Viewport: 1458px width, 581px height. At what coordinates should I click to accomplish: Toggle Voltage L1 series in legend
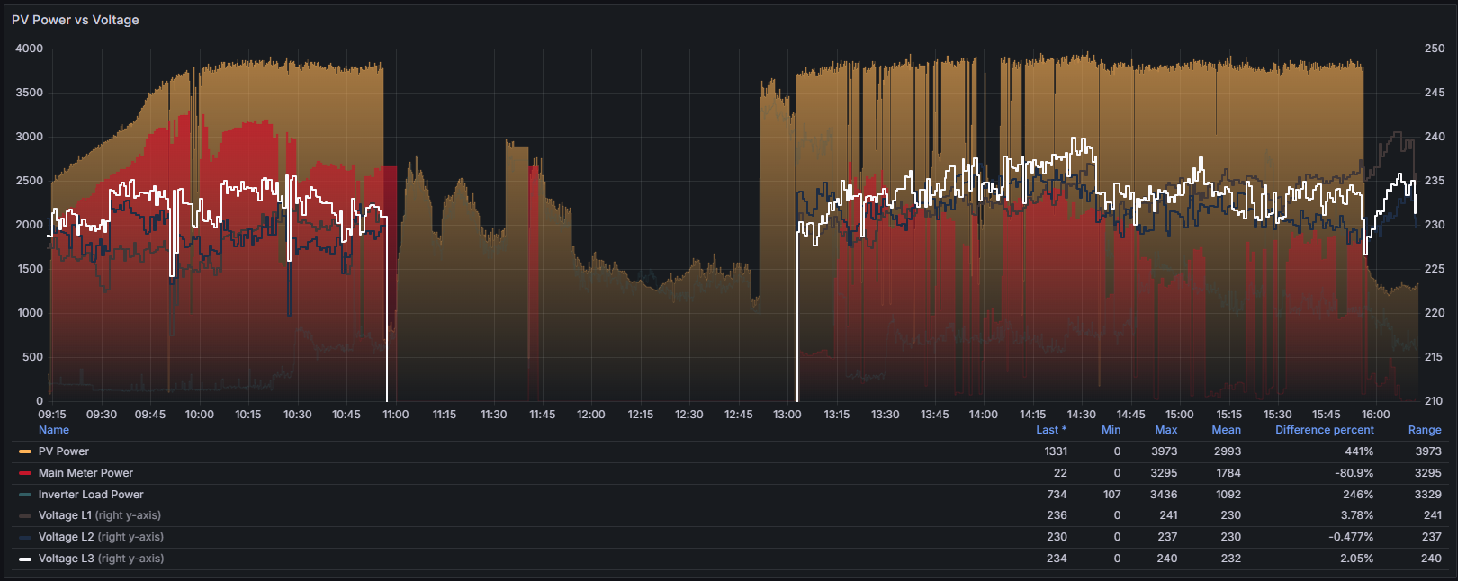[100, 515]
